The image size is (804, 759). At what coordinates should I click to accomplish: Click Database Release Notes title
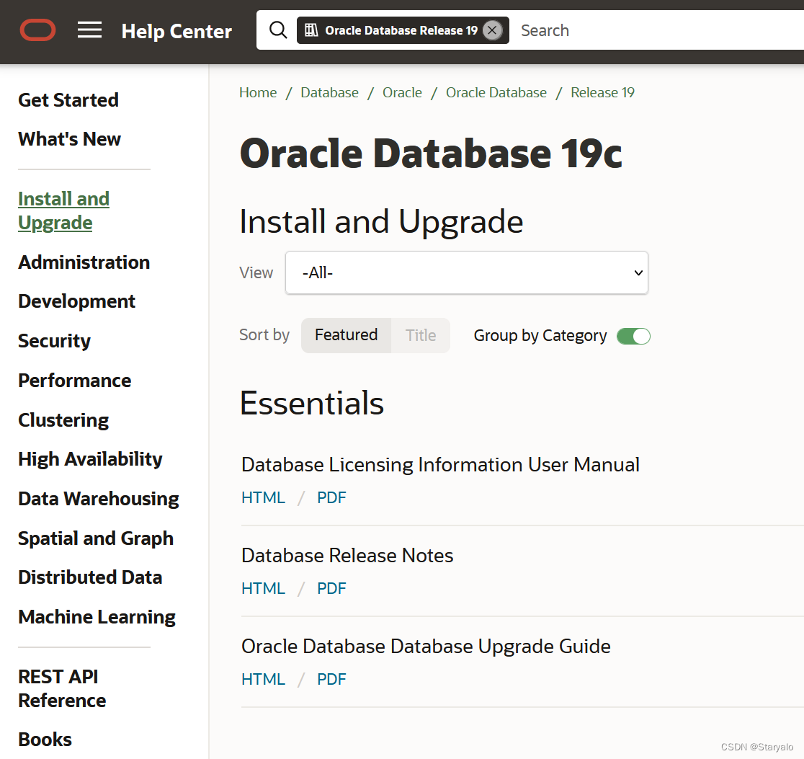347,555
